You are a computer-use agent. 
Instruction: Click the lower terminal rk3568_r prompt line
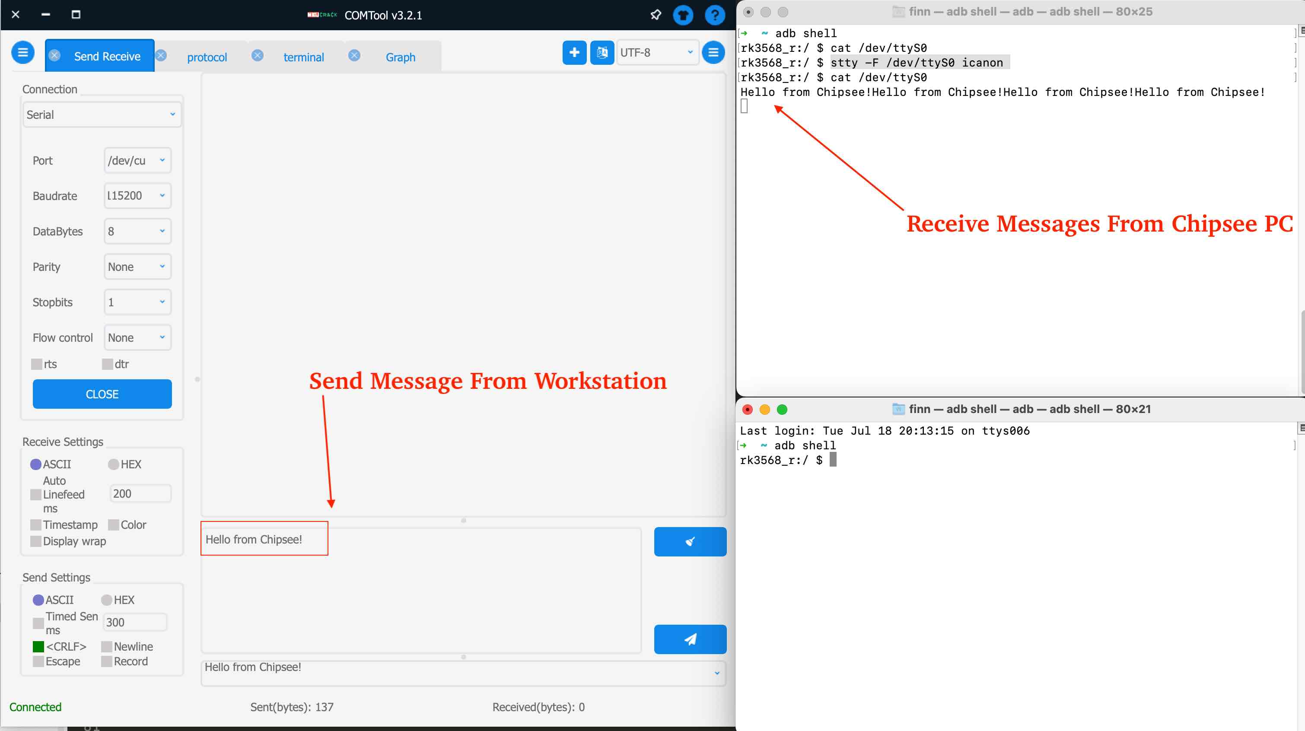click(788, 460)
